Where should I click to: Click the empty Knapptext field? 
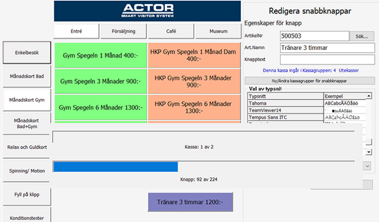coord(327,60)
